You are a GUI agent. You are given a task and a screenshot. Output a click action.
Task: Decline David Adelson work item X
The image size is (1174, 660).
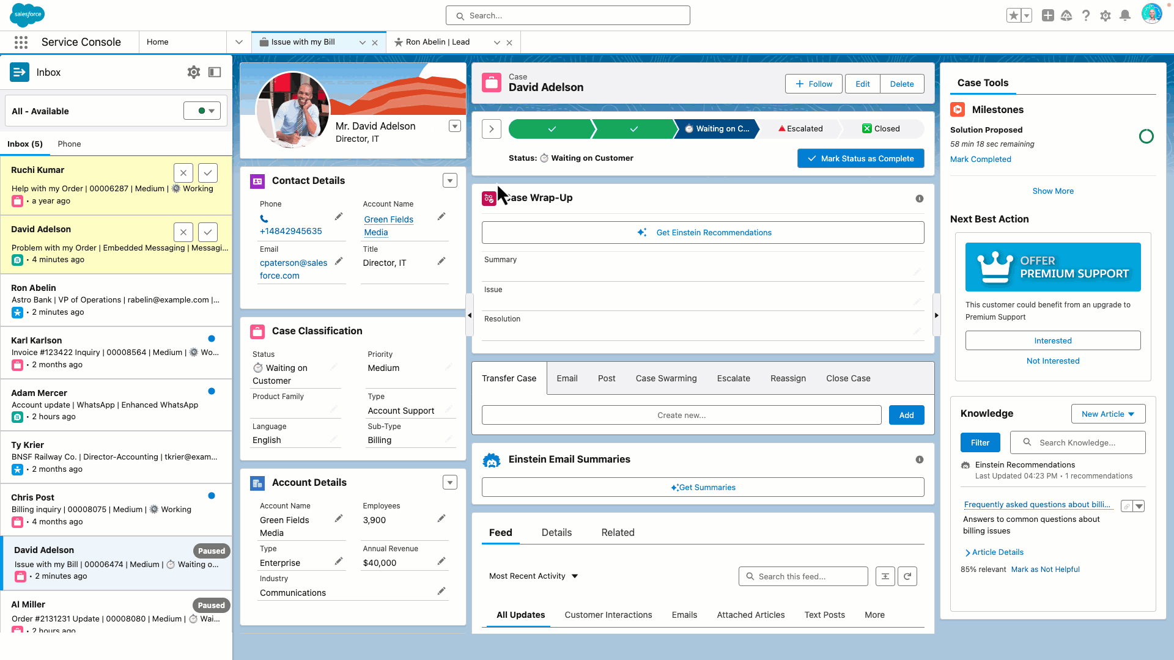[x=183, y=232]
